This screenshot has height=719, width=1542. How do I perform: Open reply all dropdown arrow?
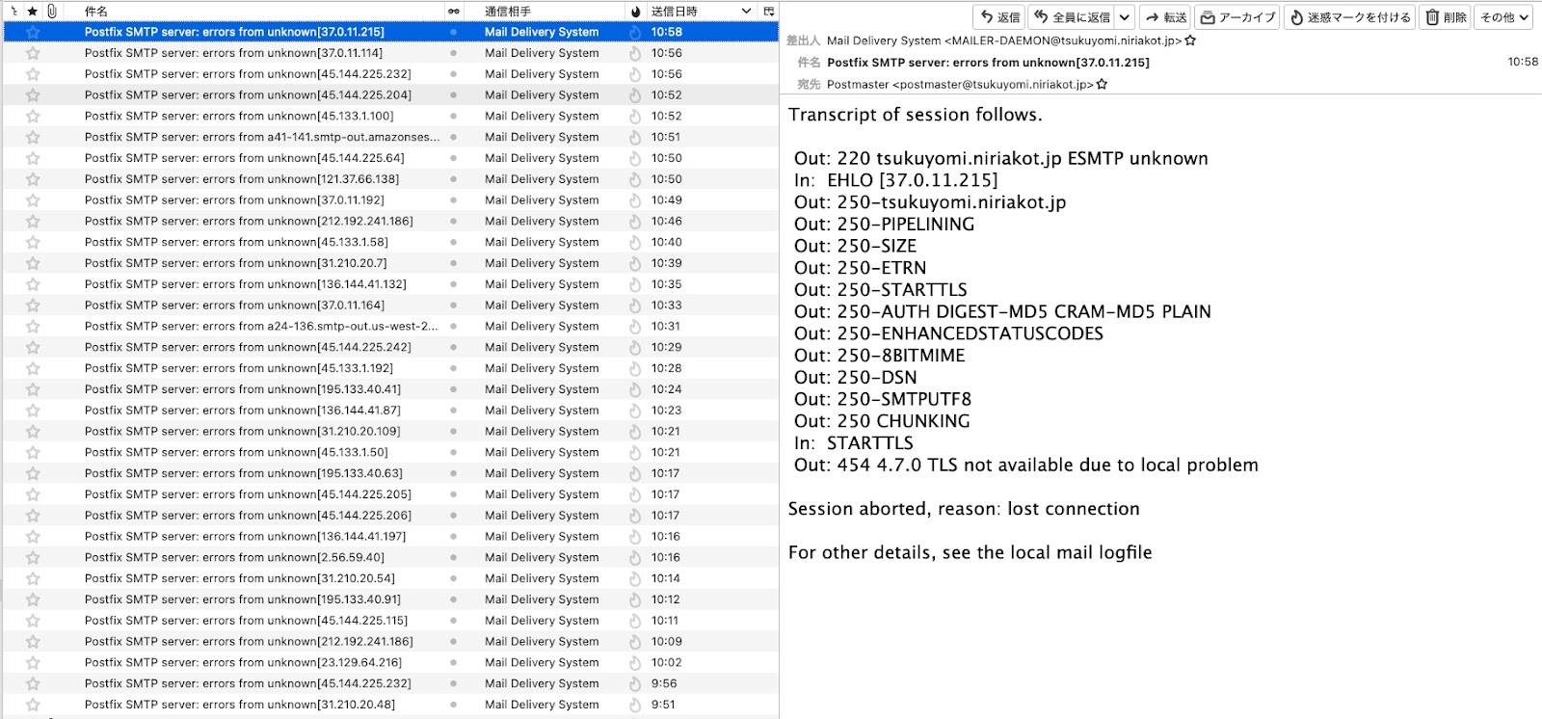[x=1125, y=17]
